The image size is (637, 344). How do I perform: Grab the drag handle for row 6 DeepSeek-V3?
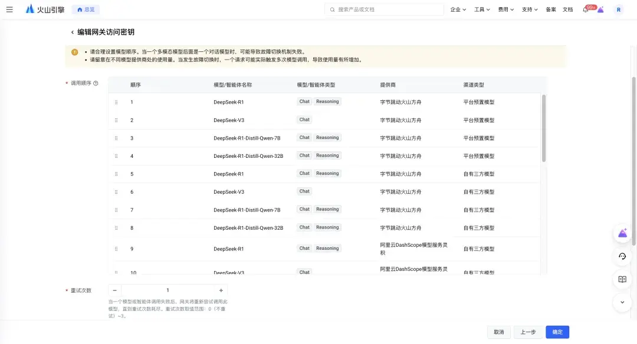pos(116,192)
